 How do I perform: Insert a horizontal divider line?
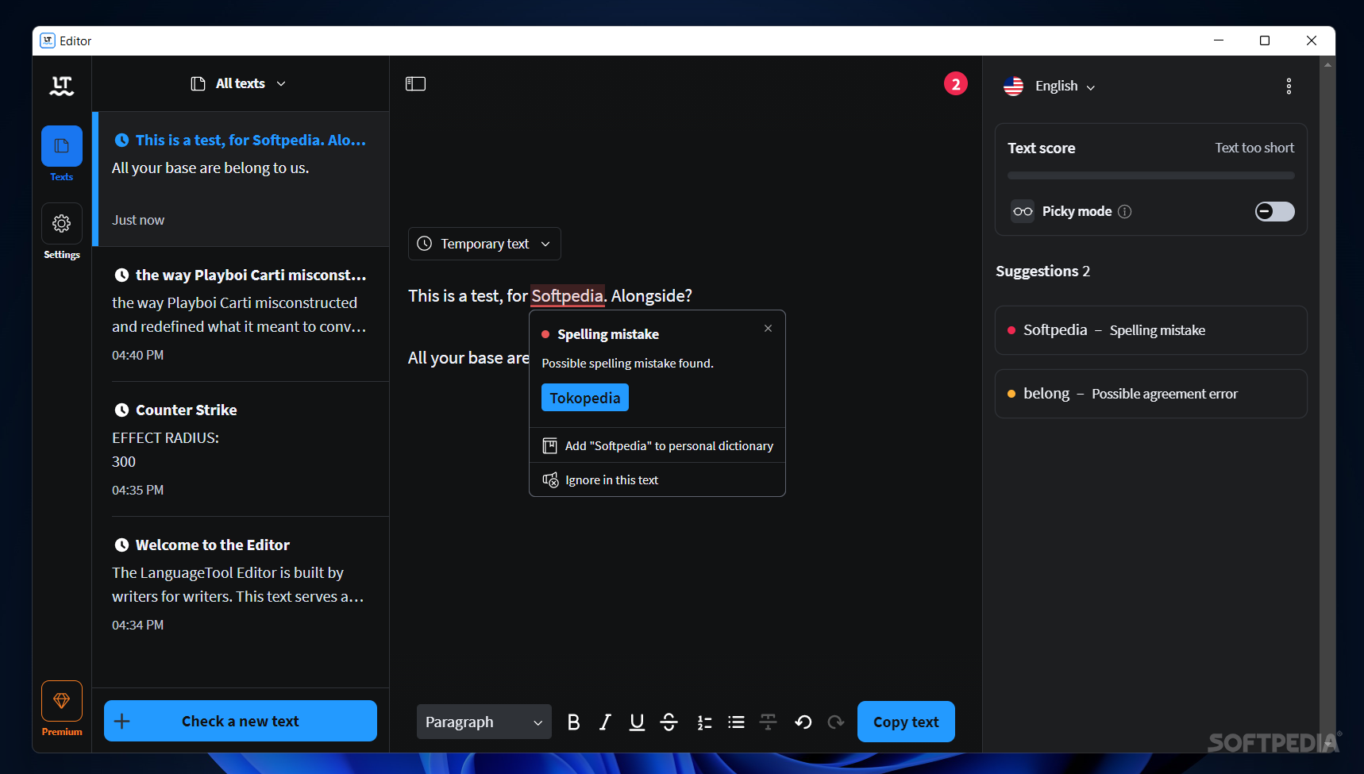point(768,722)
